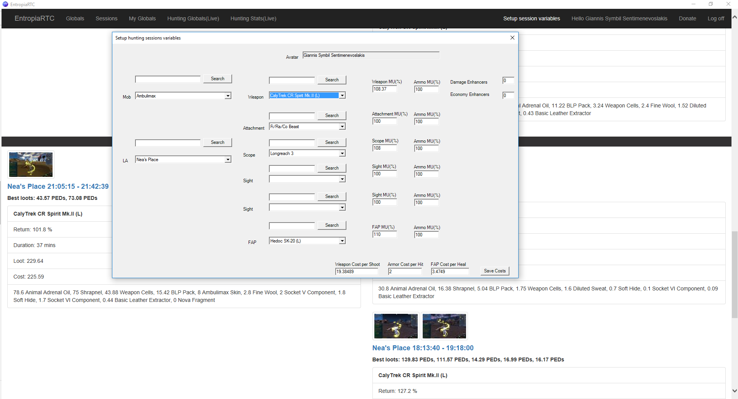The width and height of the screenshot is (738, 399).
Task: Click the Weapon search text field
Action: 292,81
